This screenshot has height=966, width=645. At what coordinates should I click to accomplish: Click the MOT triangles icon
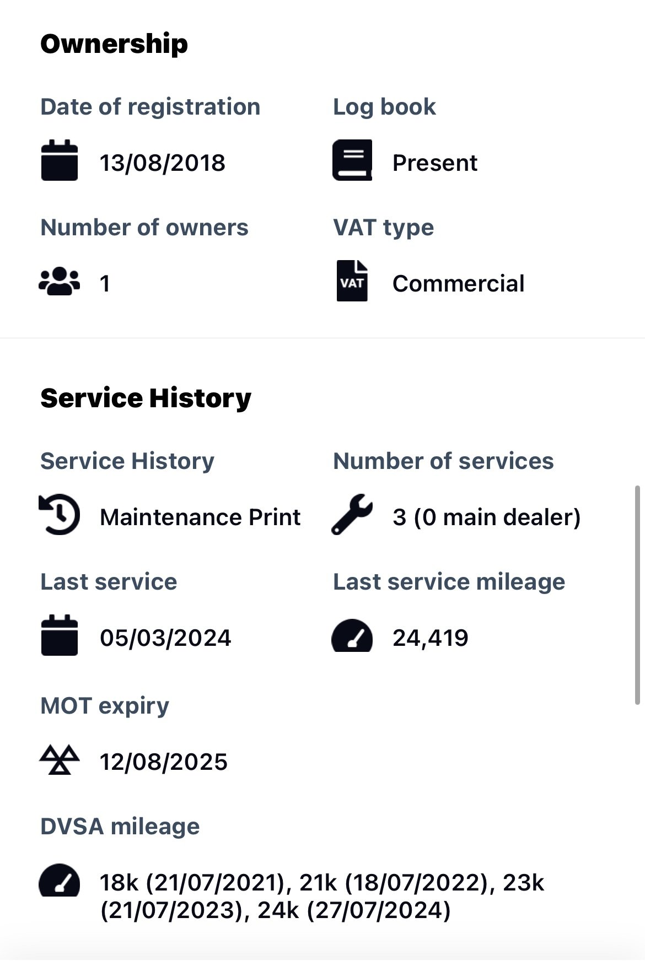(60, 760)
